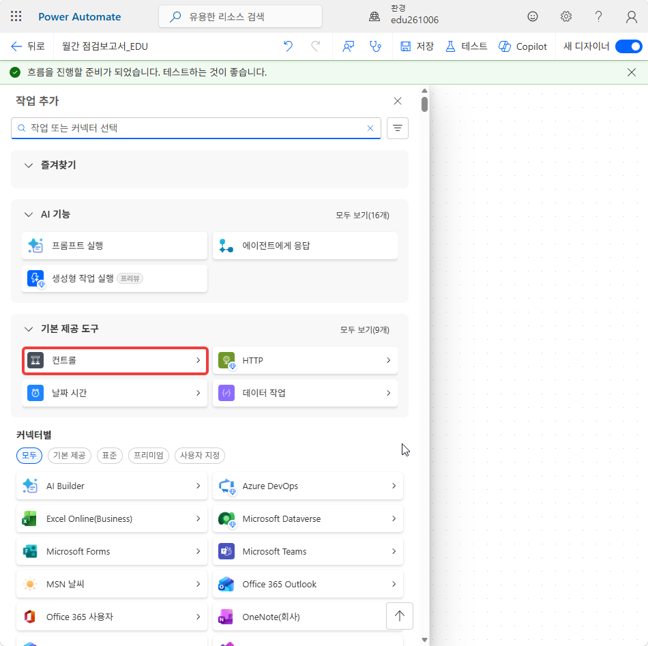Select the 프리미엄 connector filter tab
Screen dimensions: 648x646
point(149,456)
